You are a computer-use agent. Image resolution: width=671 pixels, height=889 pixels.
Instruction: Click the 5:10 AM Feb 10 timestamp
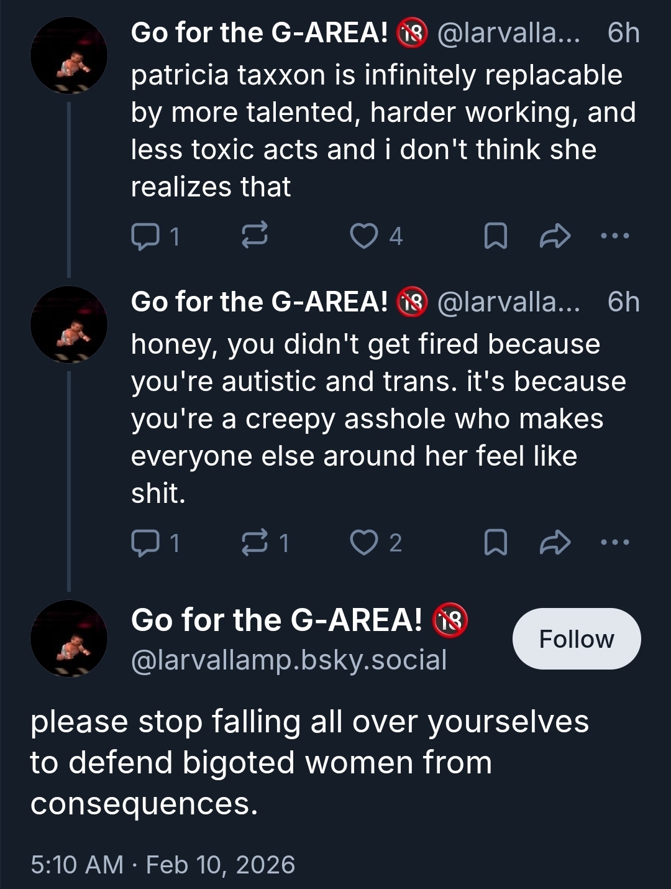click(163, 865)
